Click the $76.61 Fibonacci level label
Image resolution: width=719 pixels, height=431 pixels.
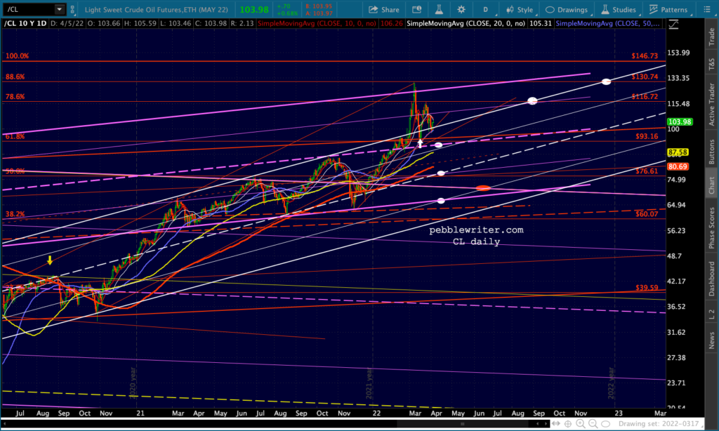(x=647, y=171)
